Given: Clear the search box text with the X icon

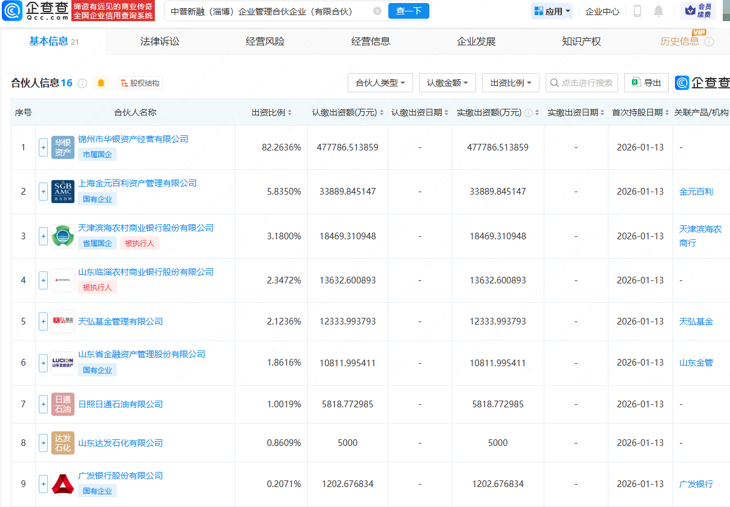Looking at the screenshot, I should click(x=377, y=11).
